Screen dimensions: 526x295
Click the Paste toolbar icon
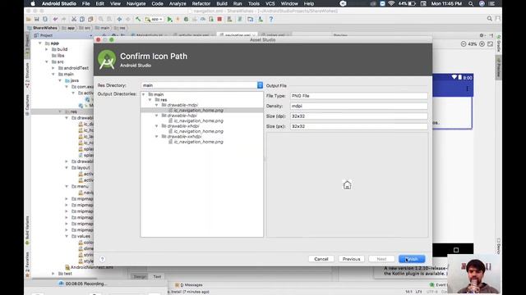90,20
